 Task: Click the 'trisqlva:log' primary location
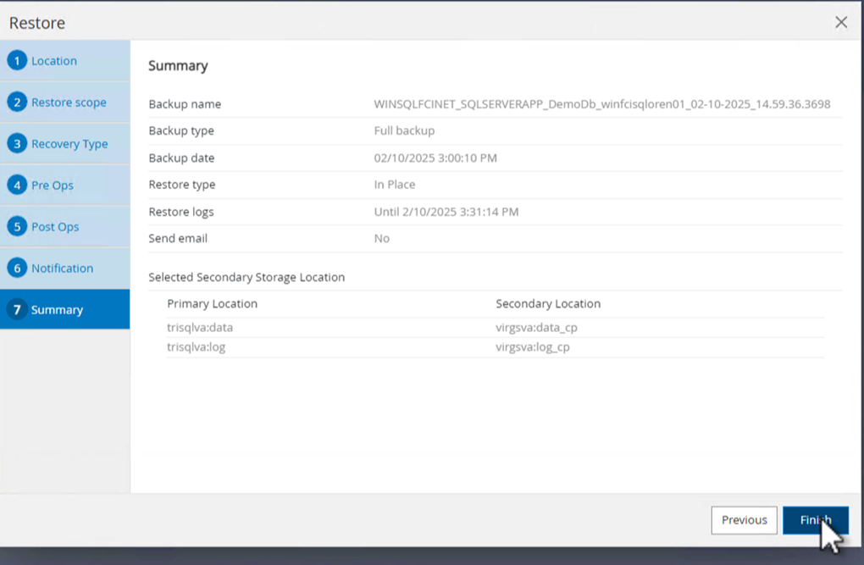click(196, 347)
